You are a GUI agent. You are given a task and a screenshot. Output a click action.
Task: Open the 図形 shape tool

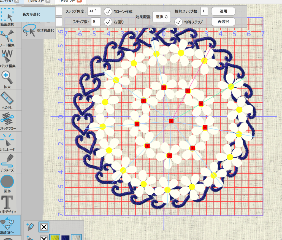point(11,183)
